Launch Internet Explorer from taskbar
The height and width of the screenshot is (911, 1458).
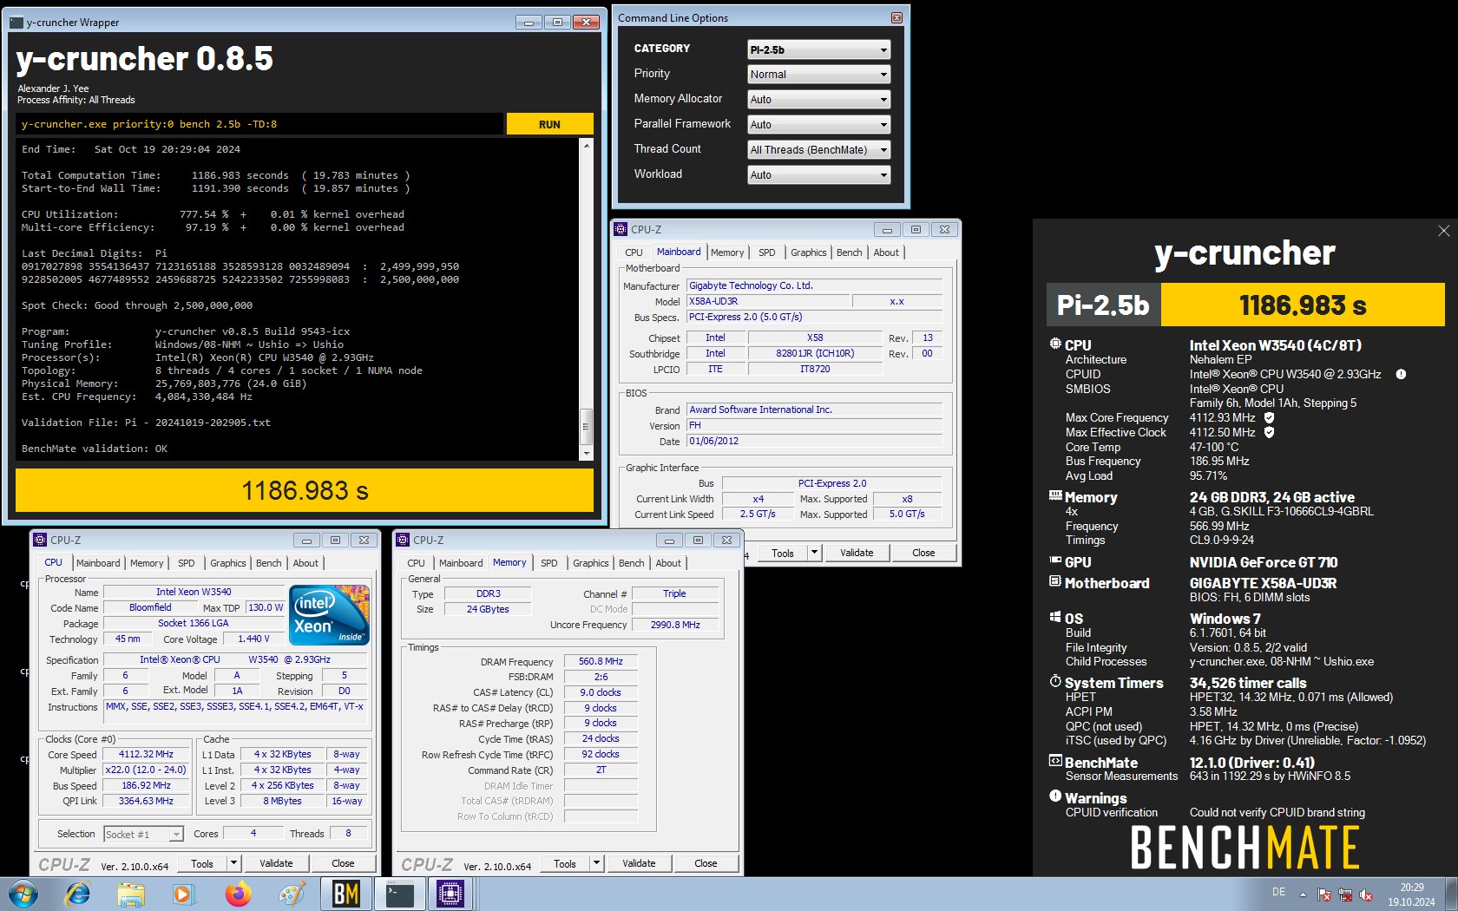[x=78, y=894]
